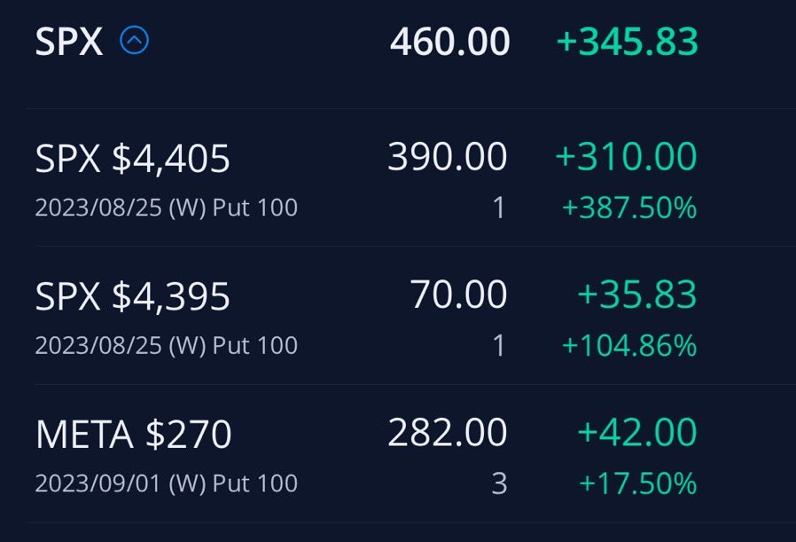796x542 pixels.
Task: Select the META $270 put position
Action: point(134,434)
